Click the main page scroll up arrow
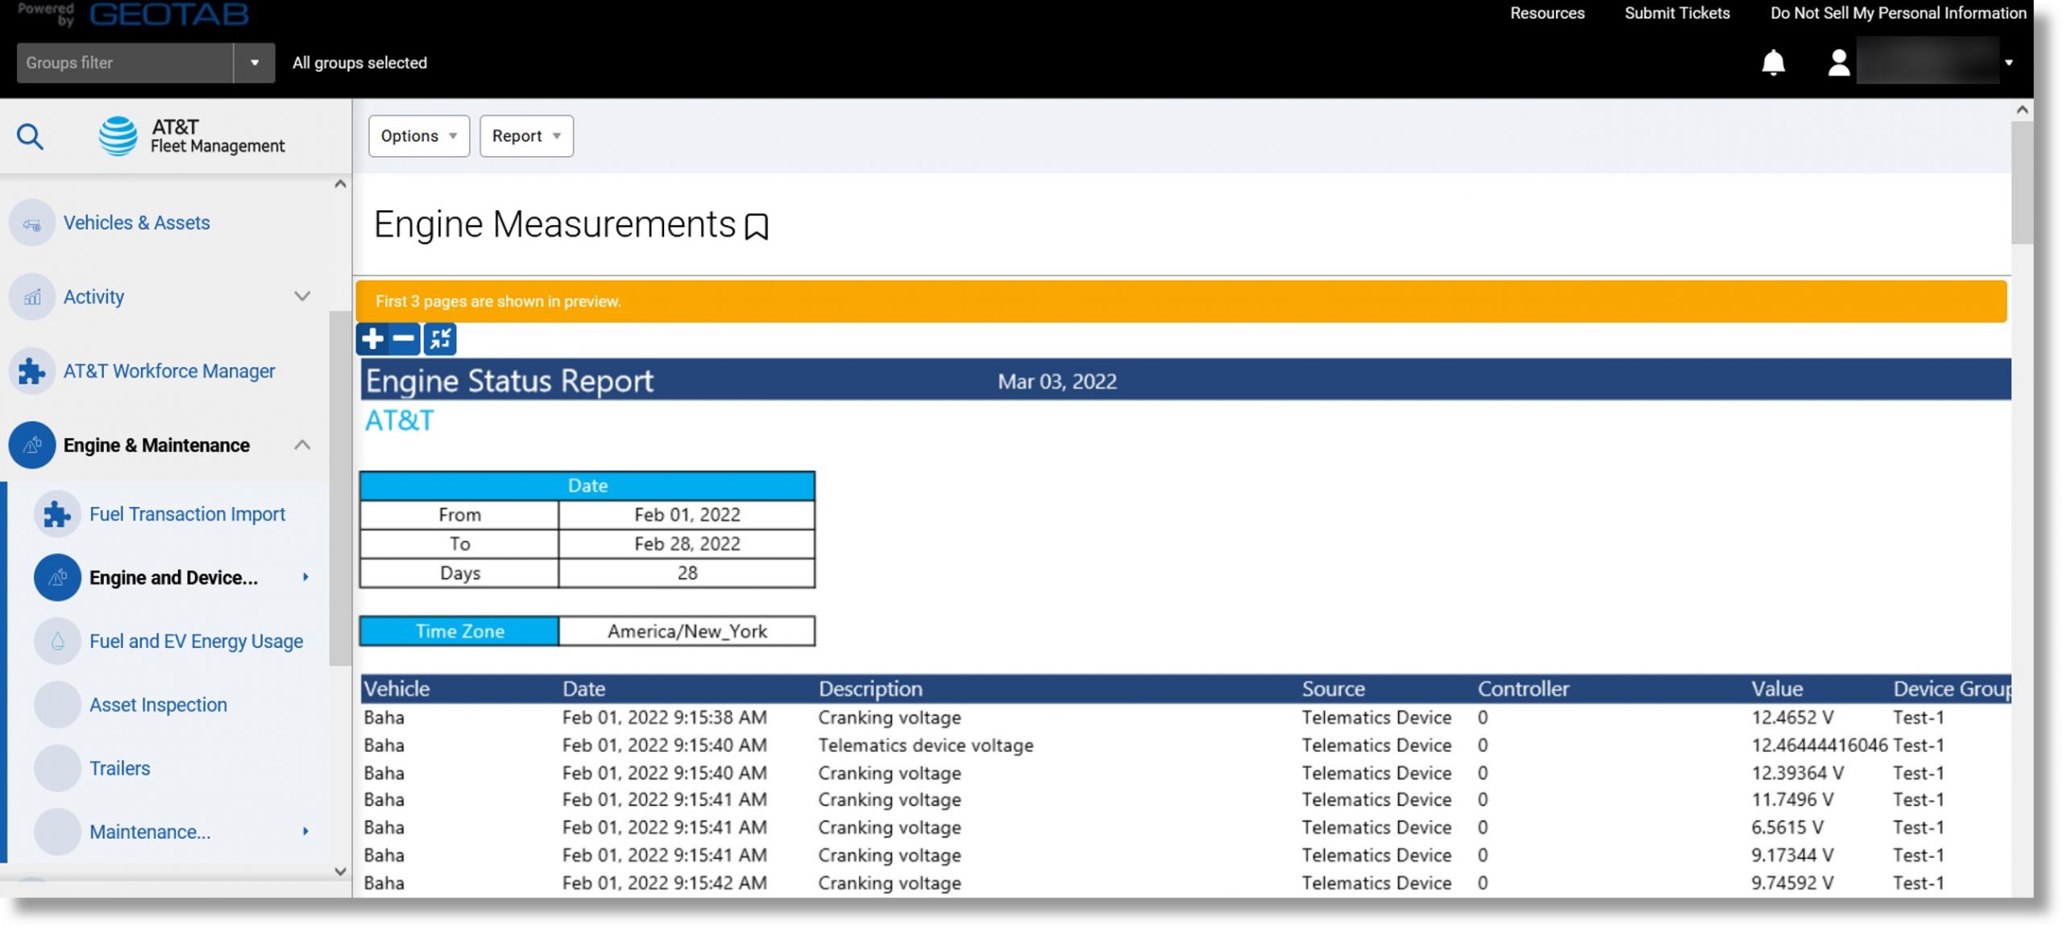This screenshot has height=927, width=2063. [2022, 110]
